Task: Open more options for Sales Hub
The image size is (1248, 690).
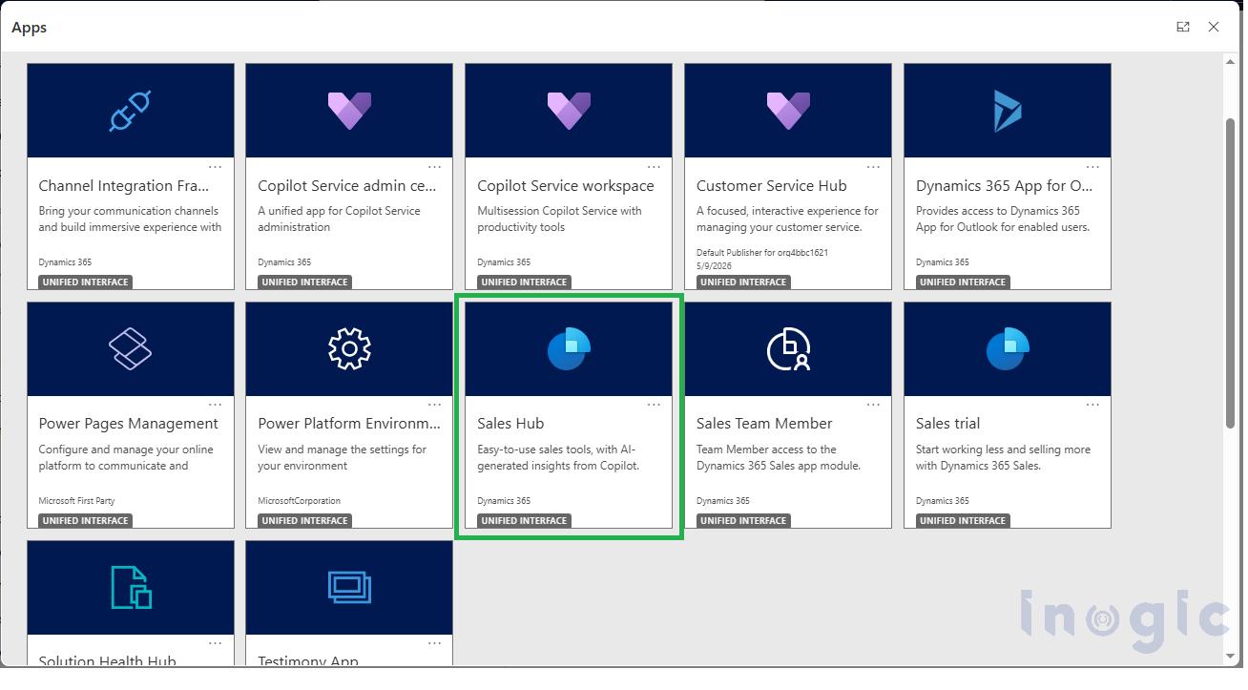Action: 654,405
